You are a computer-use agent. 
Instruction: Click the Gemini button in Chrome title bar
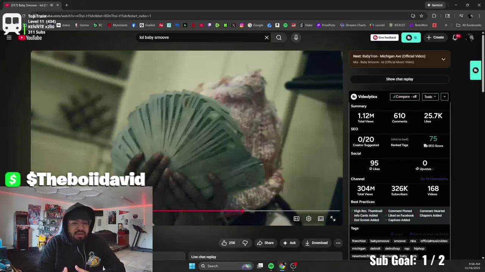pyautogui.click(x=435, y=5)
